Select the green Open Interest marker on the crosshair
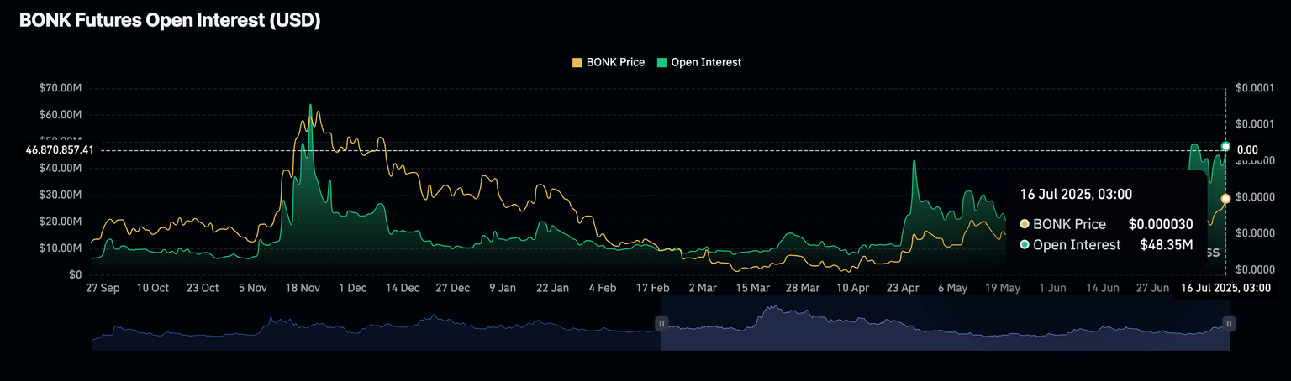This screenshot has width=1291, height=381. (x=1225, y=147)
